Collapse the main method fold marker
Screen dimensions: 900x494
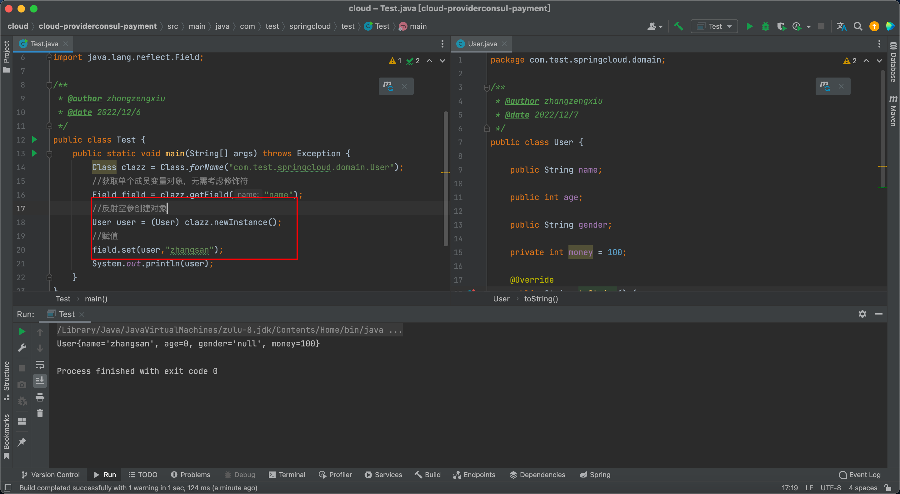pos(49,154)
